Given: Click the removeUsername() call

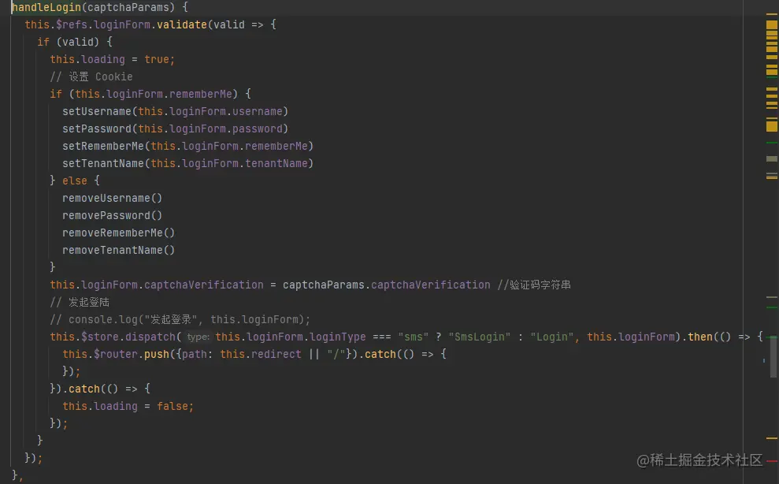Looking at the screenshot, I should pos(113,199).
